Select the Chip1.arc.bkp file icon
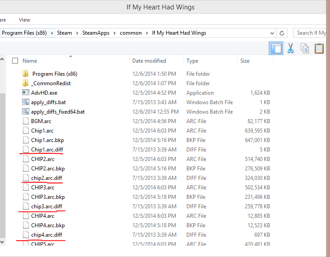 pos(26,140)
